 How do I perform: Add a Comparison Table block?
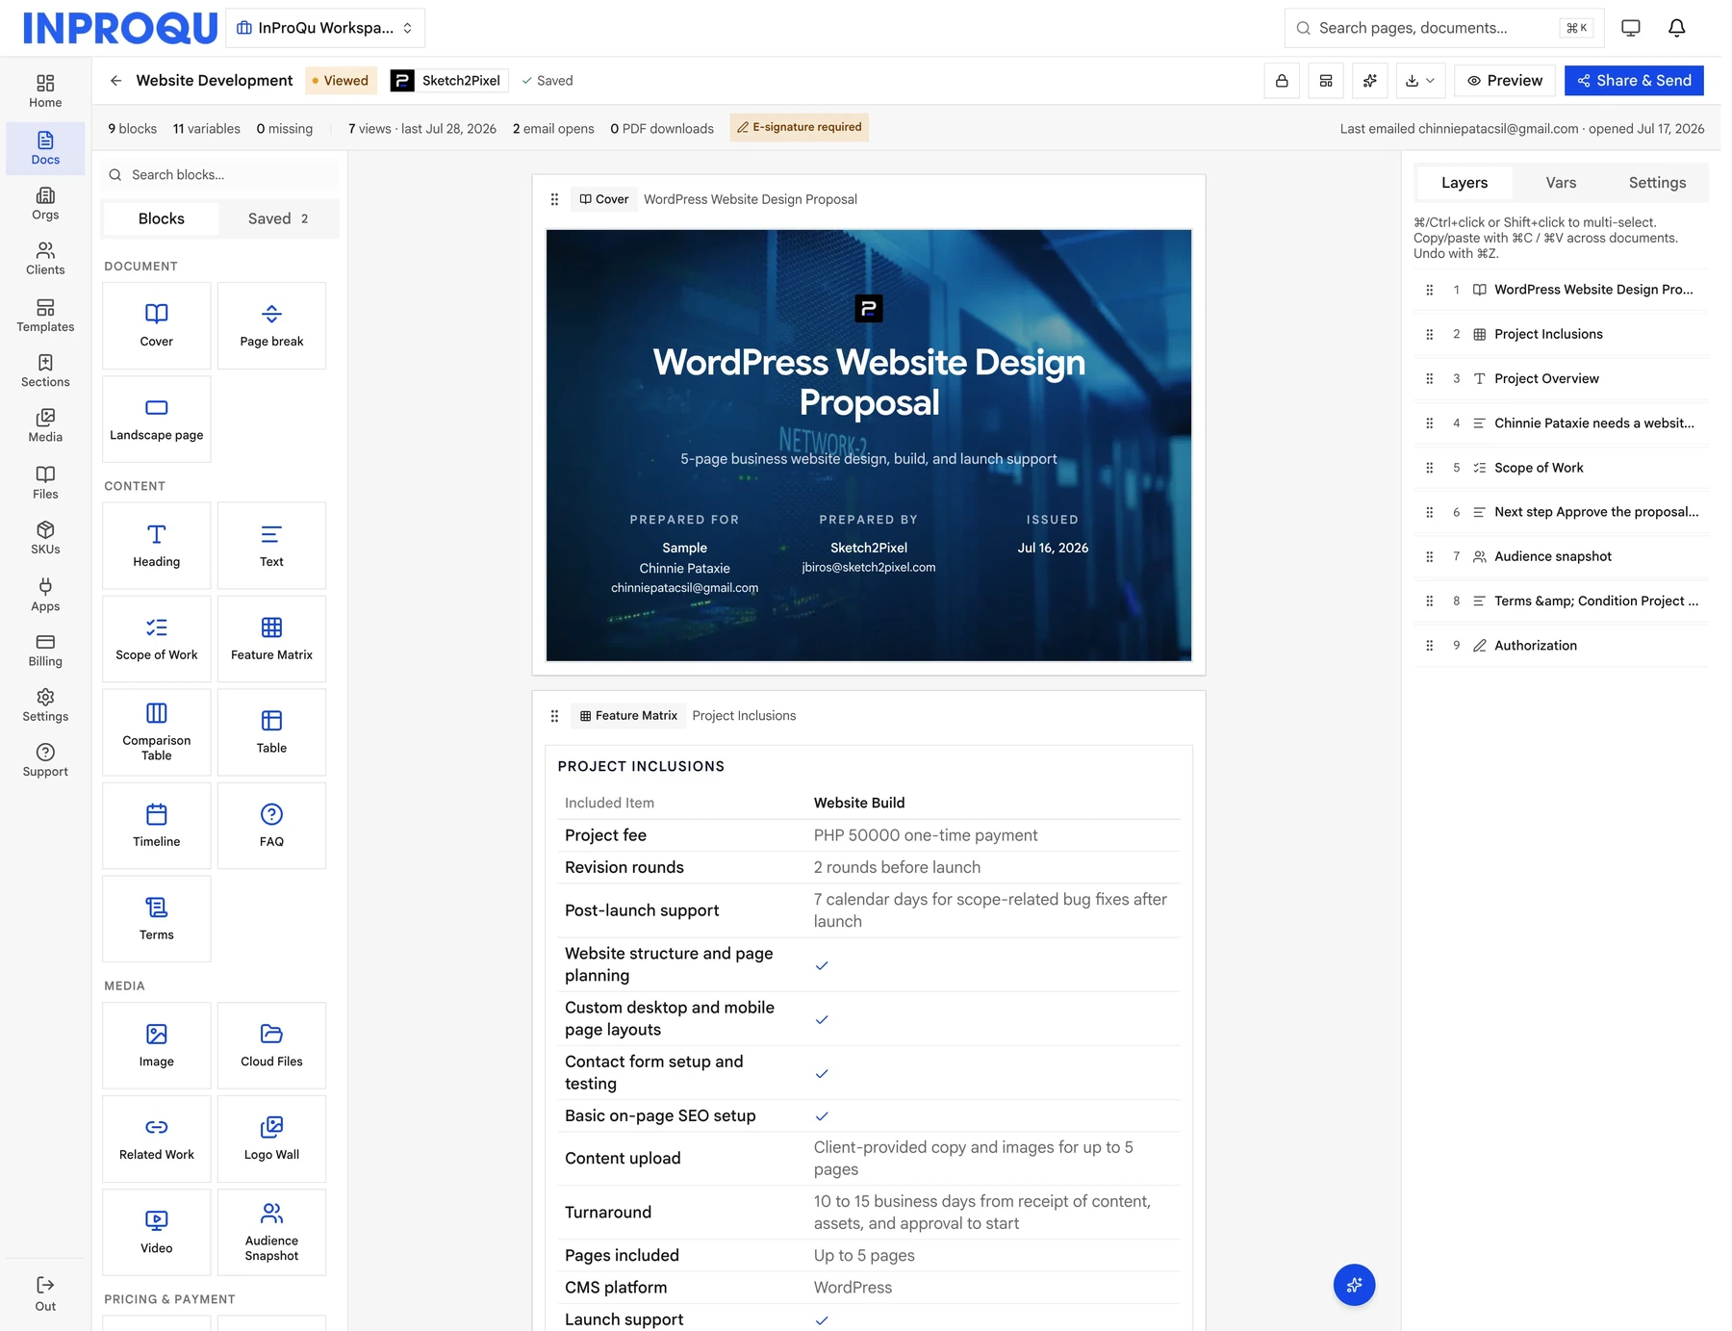(157, 732)
